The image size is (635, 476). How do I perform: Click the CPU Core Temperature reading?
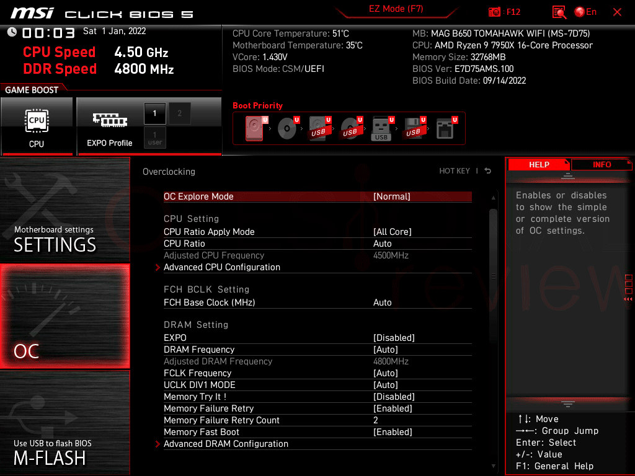(290, 33)
